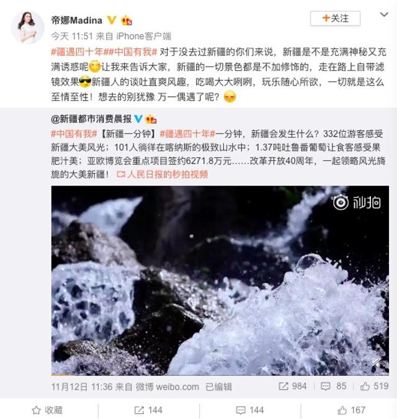Like the original post with 519 likes

pyautogui.click(x=374, y=386)
